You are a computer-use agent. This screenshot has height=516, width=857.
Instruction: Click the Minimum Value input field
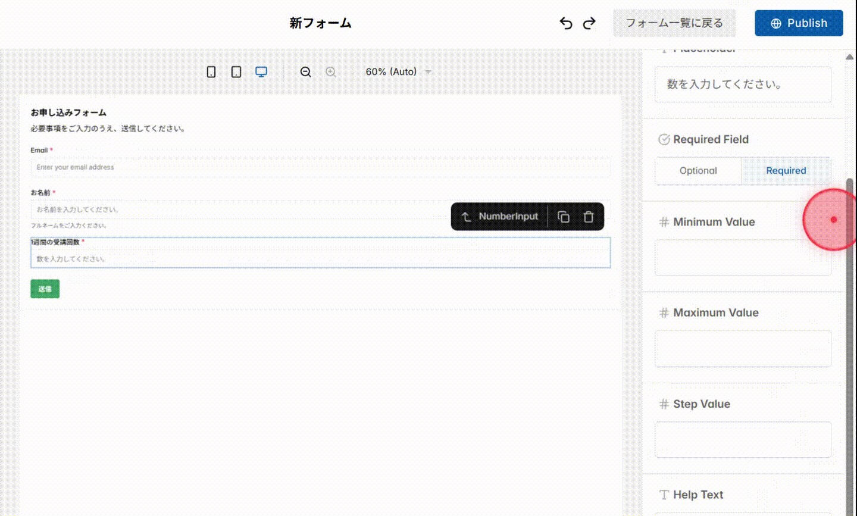[742, 257]
